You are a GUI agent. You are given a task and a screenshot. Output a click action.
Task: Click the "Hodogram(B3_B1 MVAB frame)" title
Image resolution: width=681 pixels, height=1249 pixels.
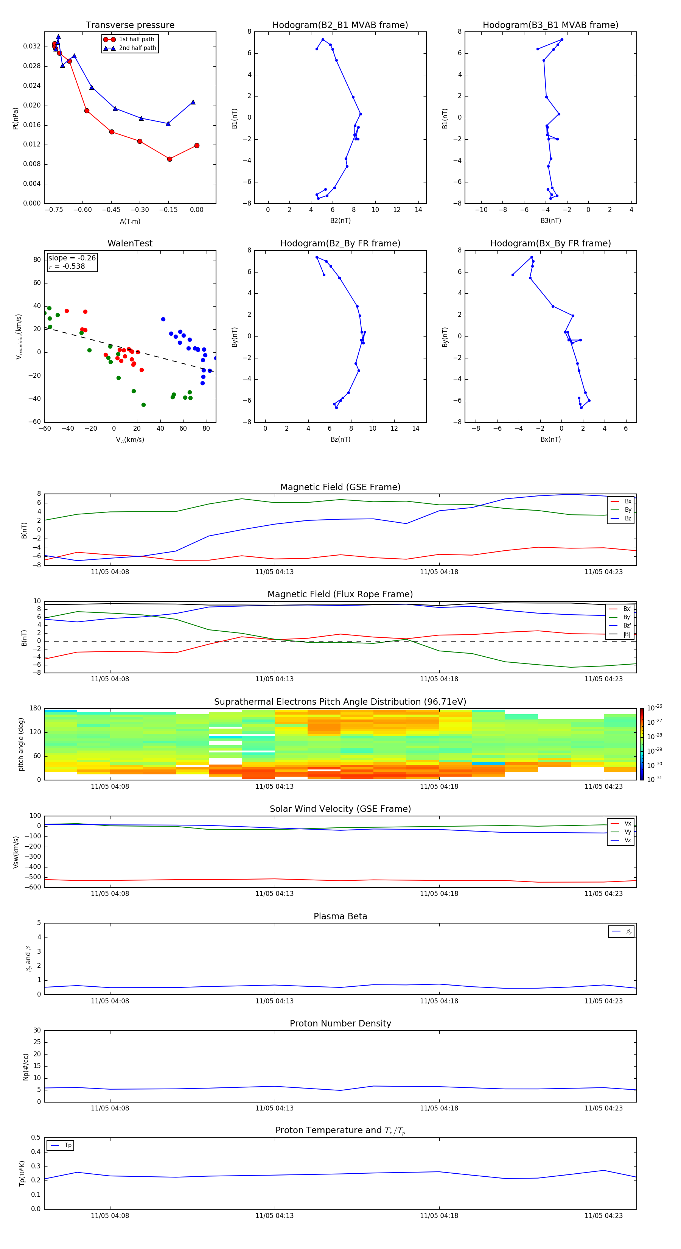click(550, 25)
